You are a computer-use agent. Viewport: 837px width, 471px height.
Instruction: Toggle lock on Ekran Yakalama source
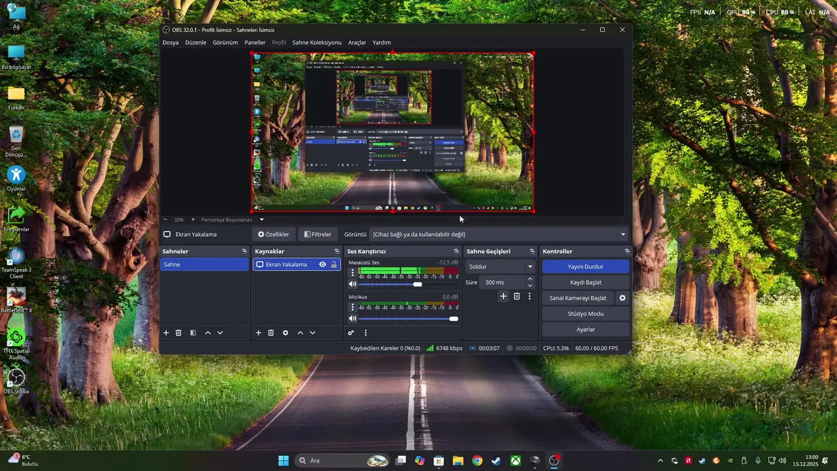(x=334, y=264)
